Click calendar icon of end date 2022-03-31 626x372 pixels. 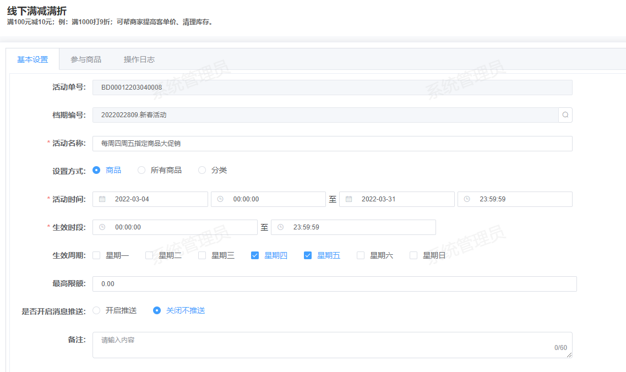coord(349,199)
